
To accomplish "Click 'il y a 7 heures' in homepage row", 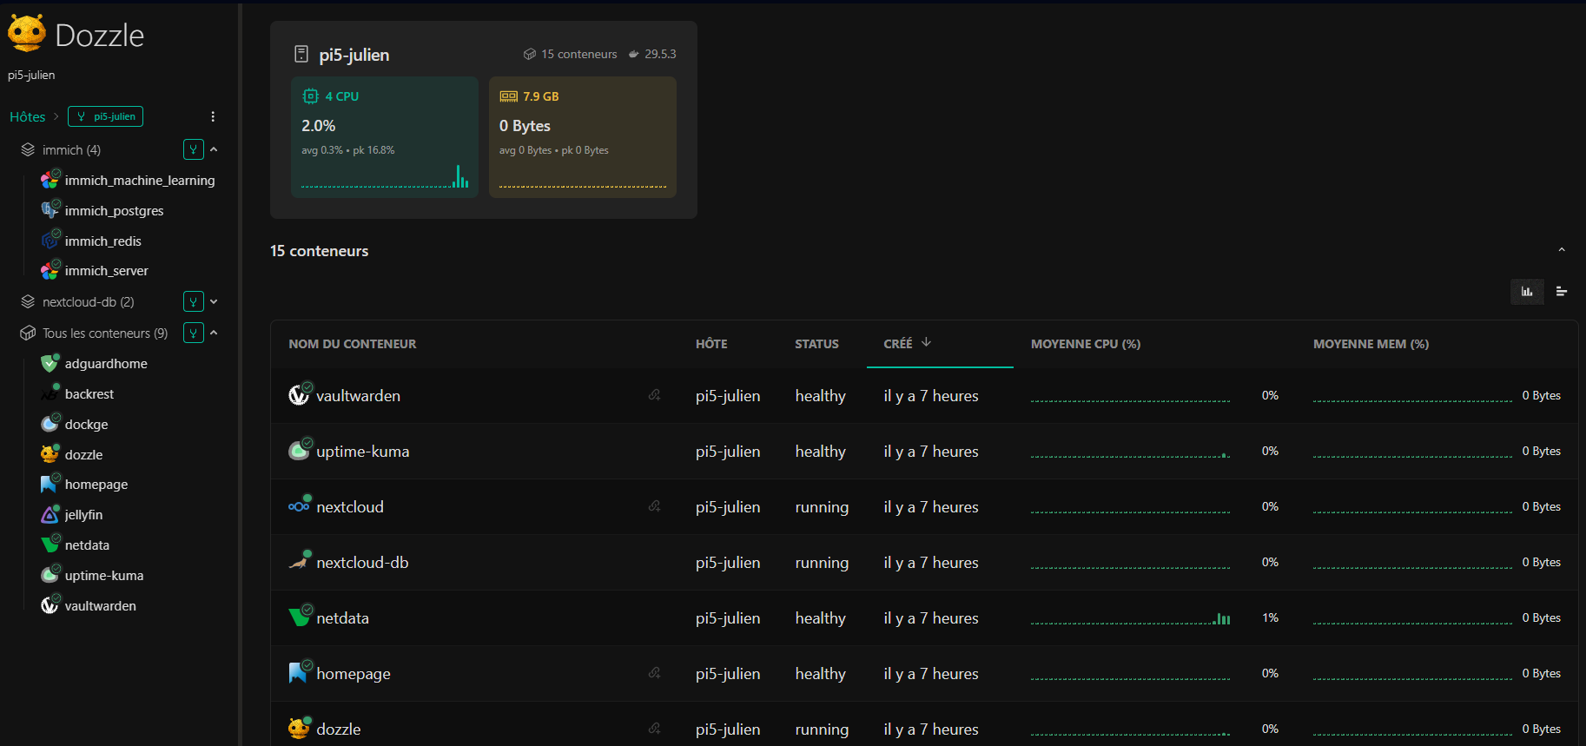I will (x=931, y=674).
